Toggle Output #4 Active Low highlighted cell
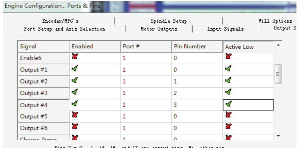 [248, 105]
